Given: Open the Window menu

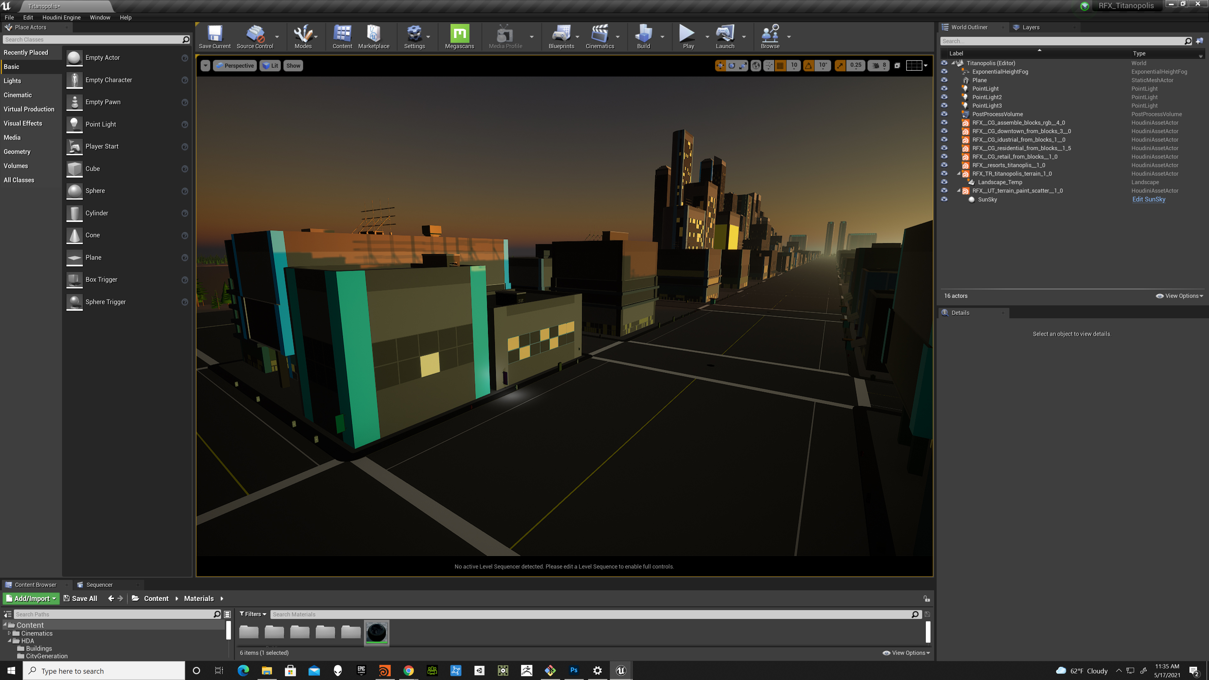Looking at the screenshot, I should (100, 17).
